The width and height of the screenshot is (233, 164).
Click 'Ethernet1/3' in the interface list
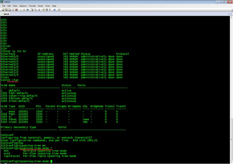(x=9, y=75)
